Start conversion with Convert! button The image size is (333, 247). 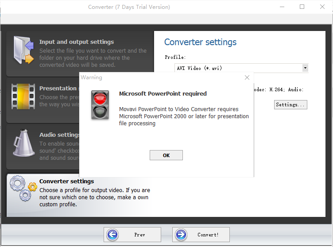tap(201, 235)
